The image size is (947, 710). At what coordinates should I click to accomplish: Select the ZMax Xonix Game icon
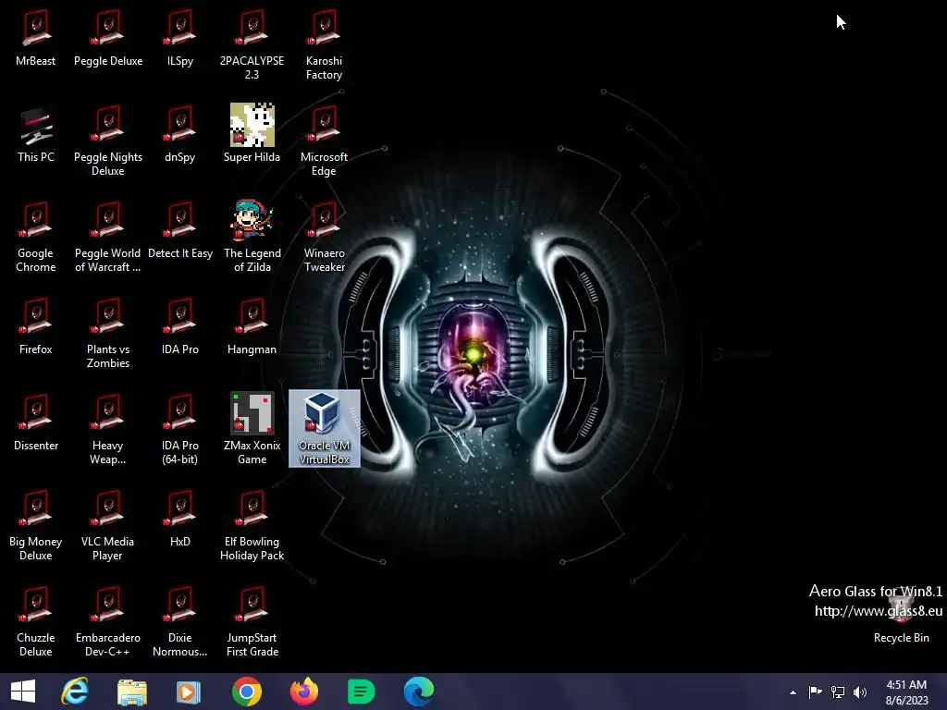pos(252,429)
